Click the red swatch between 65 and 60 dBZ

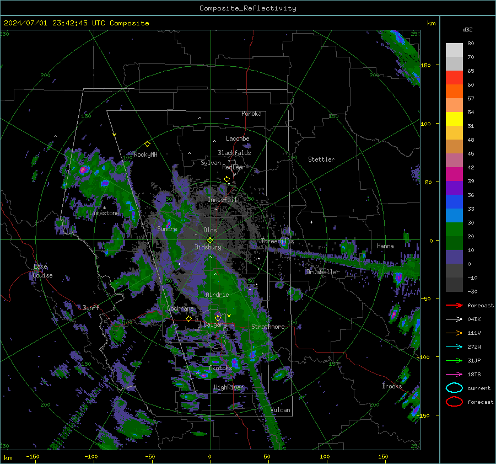point(454,78)
